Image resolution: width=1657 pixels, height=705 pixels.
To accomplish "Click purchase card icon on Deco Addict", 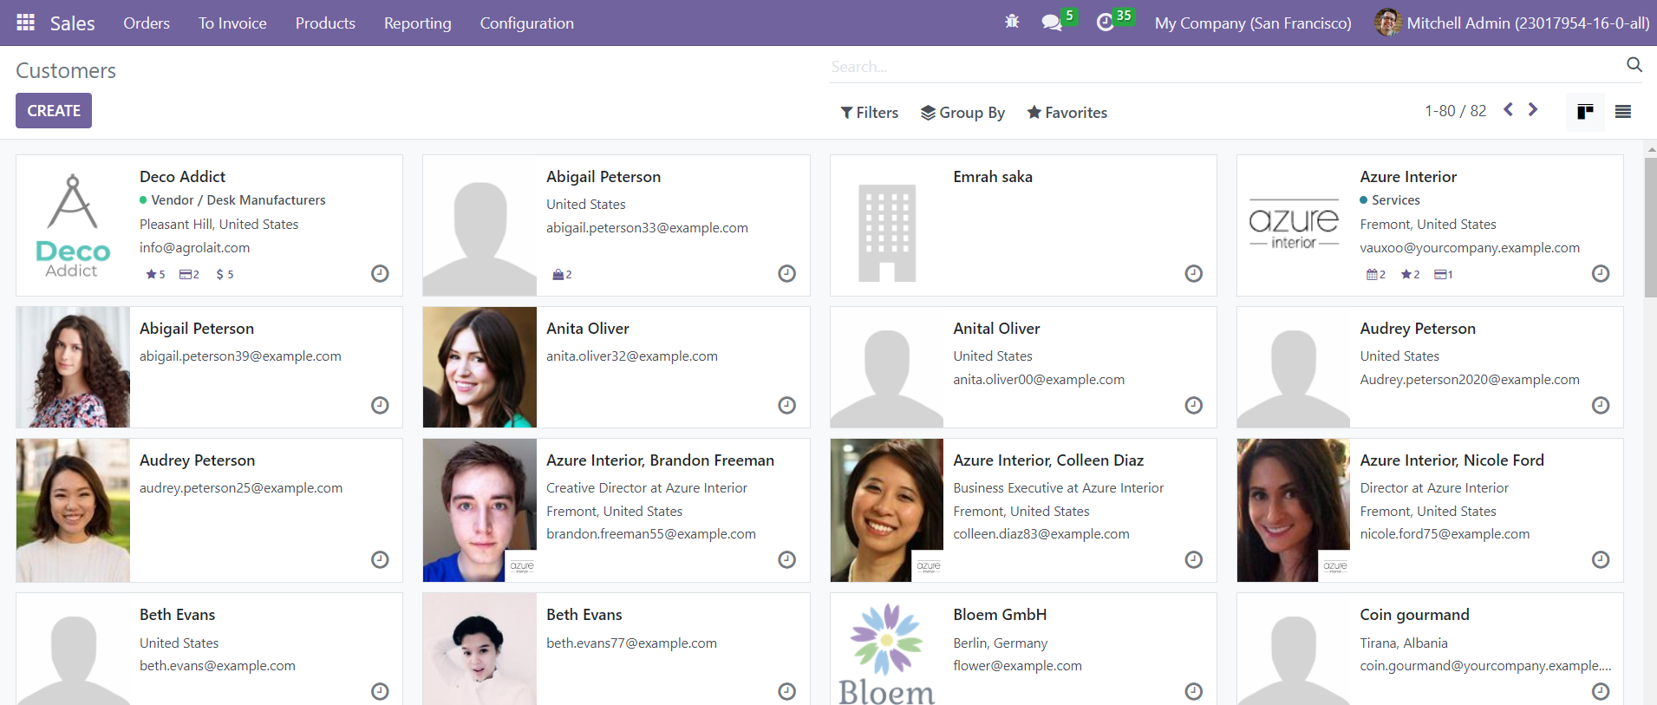I will click(x=189, y=274).
